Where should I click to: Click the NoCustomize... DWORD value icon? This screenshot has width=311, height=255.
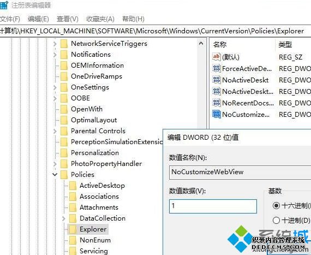[217, 114]
